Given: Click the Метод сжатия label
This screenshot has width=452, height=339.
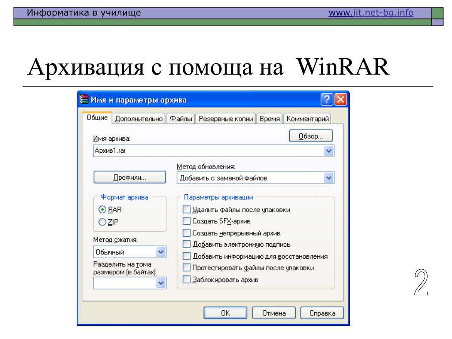Looking at the screenshot, I should tap(115, 240).
